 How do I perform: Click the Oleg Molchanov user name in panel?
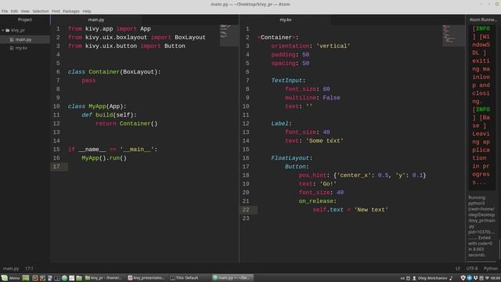tap(432, 278)
